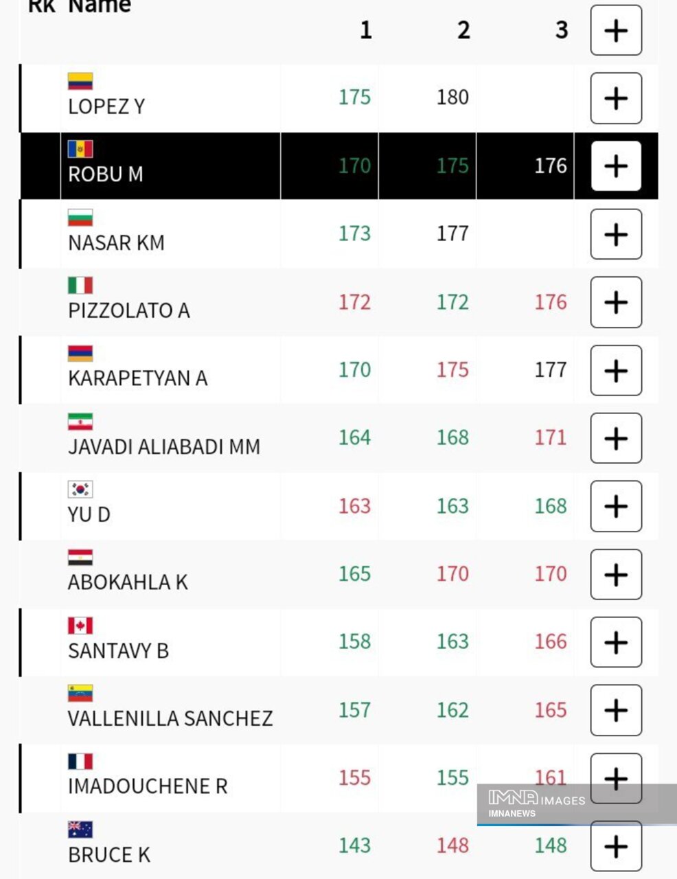Expand ROBU M row details

coord(616,166)
